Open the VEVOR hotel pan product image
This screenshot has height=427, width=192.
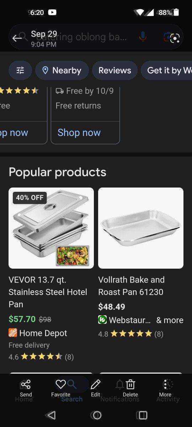[51, 228]
